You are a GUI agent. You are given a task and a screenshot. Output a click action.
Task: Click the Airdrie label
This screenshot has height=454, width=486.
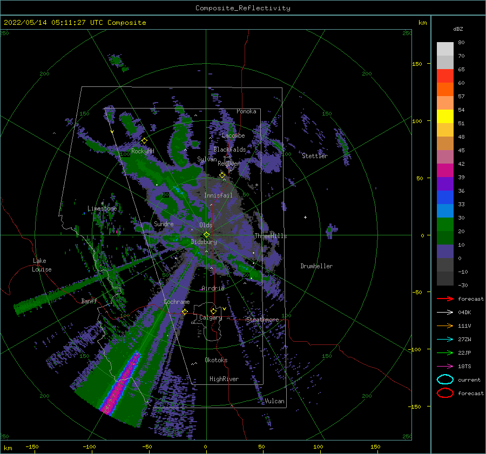(x=213, y=288)
